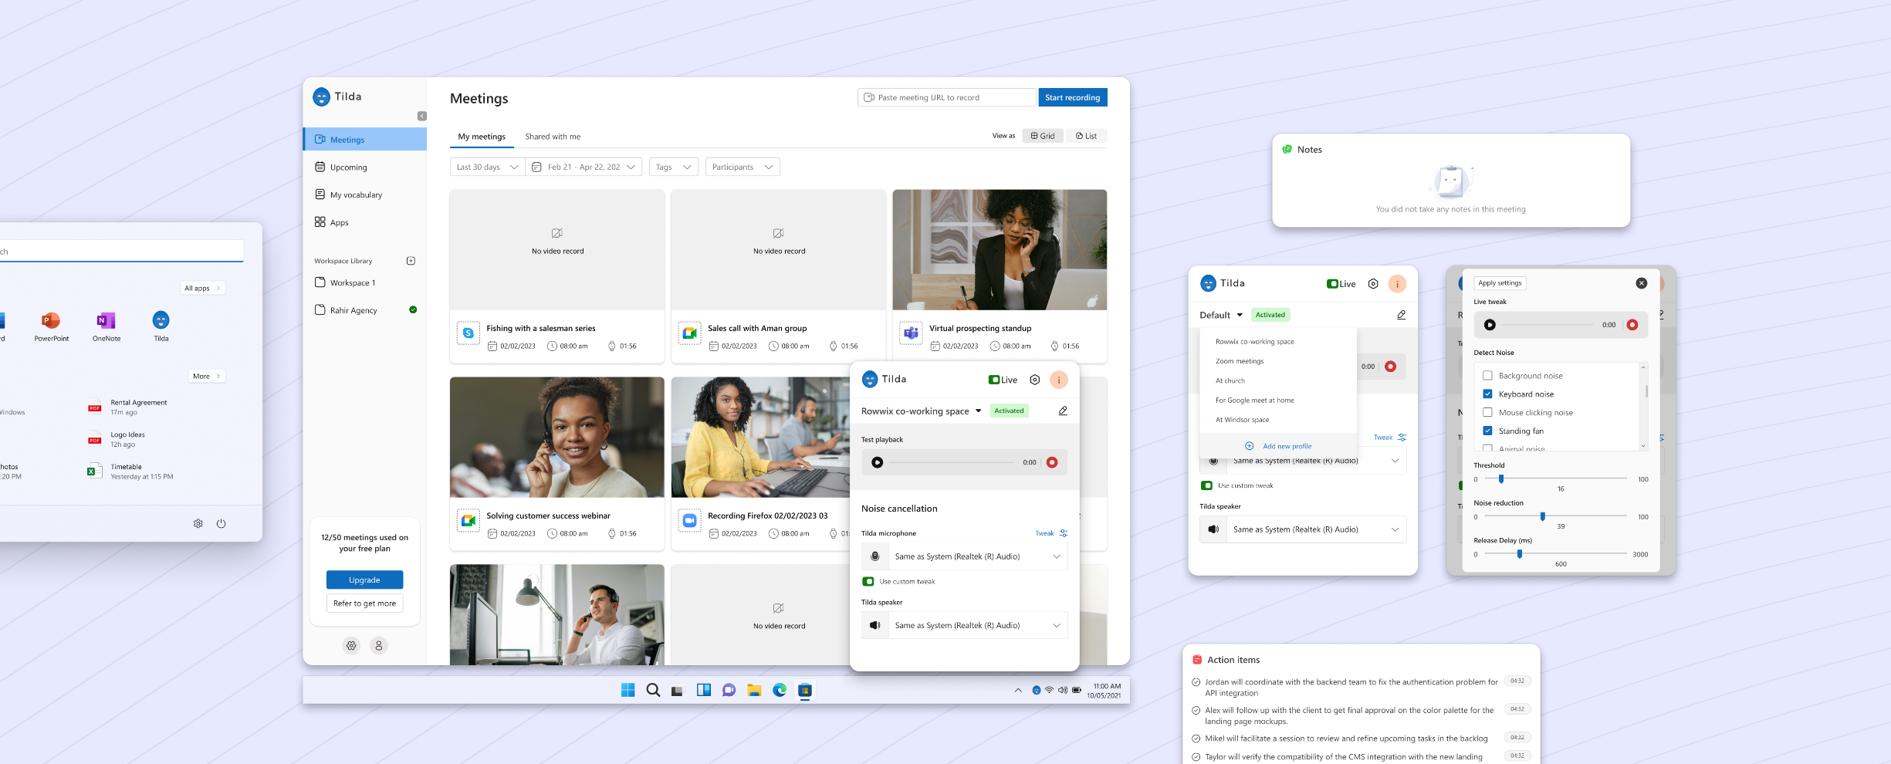Click the pencil edit icon in the Default profile window

click(x=1402, y=315)
